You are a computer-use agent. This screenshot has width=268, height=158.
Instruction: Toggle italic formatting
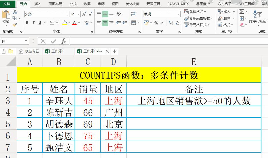pos(33,23)
